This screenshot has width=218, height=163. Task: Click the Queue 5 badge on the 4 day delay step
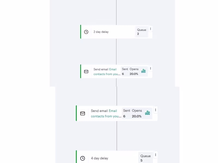146,158
